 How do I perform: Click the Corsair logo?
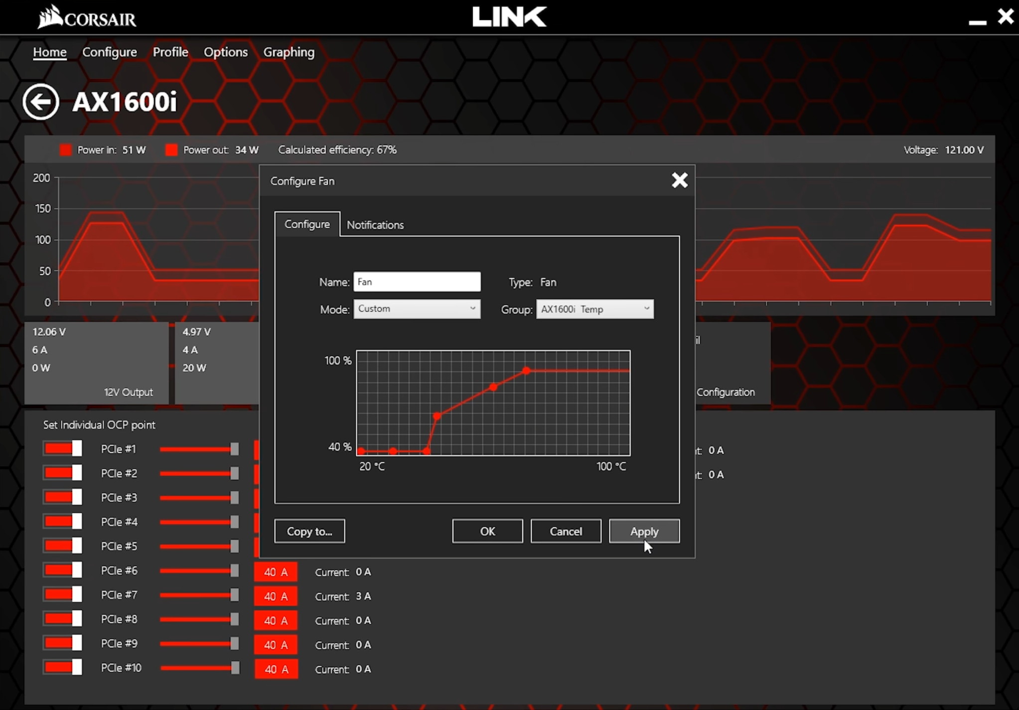pos(87,17)
